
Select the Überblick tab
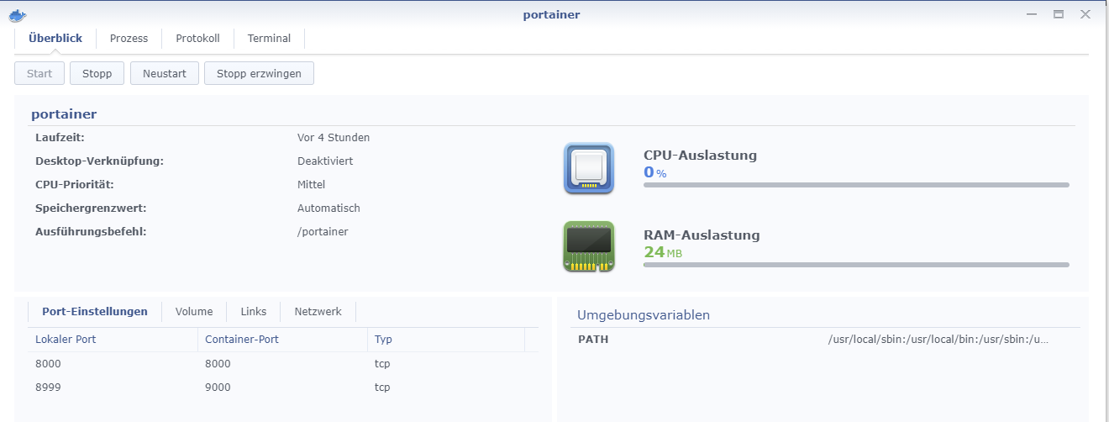pos(55,38)
